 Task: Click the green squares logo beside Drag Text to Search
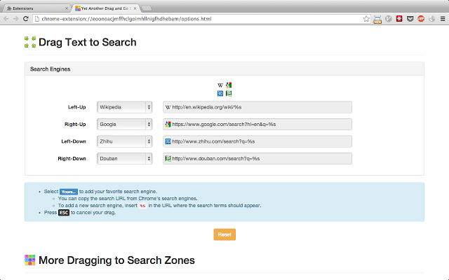[x=30, y=42]
